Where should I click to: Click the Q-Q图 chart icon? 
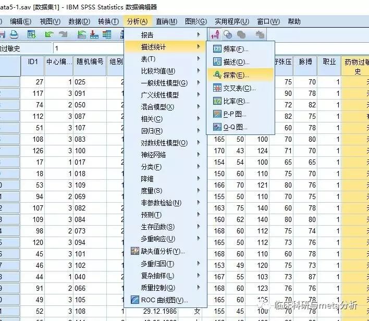[x=217, y=127]
